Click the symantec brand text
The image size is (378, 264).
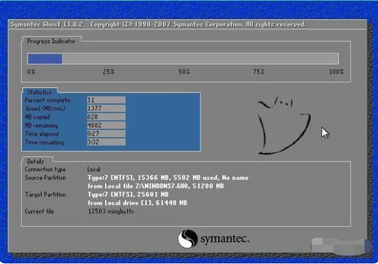pos(225,239)
